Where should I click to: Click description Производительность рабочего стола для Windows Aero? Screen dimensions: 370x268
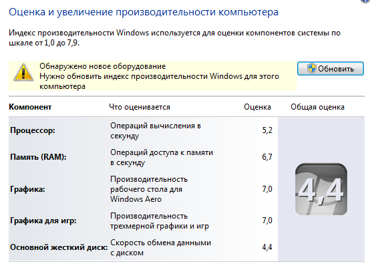coord(149,189)
